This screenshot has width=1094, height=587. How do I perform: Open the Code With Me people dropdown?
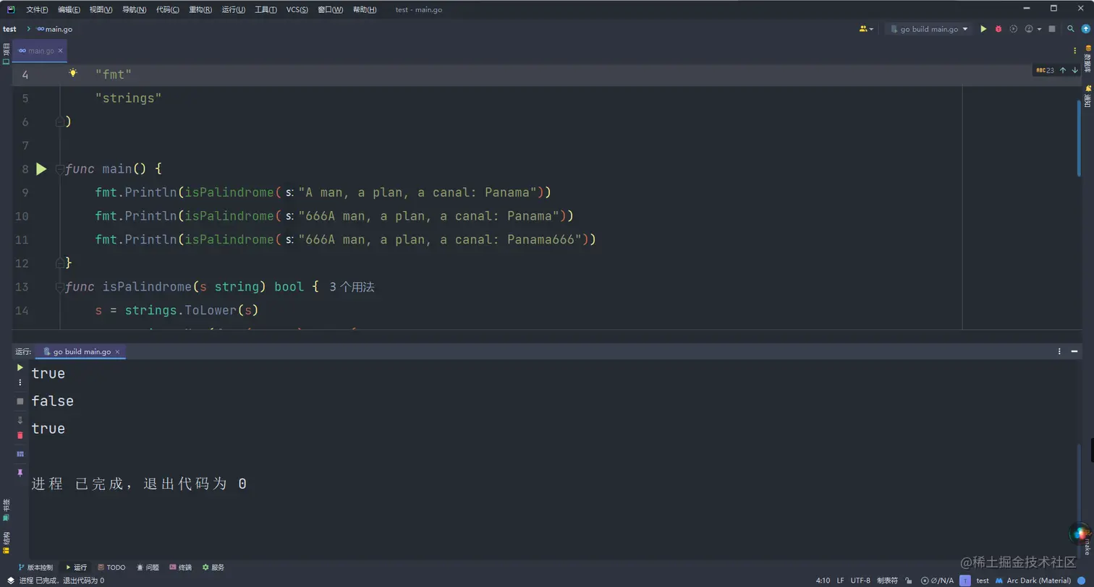click(x=866, y=29)
